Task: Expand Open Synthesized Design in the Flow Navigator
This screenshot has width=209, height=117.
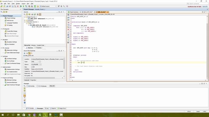Action: pos(3,63)
